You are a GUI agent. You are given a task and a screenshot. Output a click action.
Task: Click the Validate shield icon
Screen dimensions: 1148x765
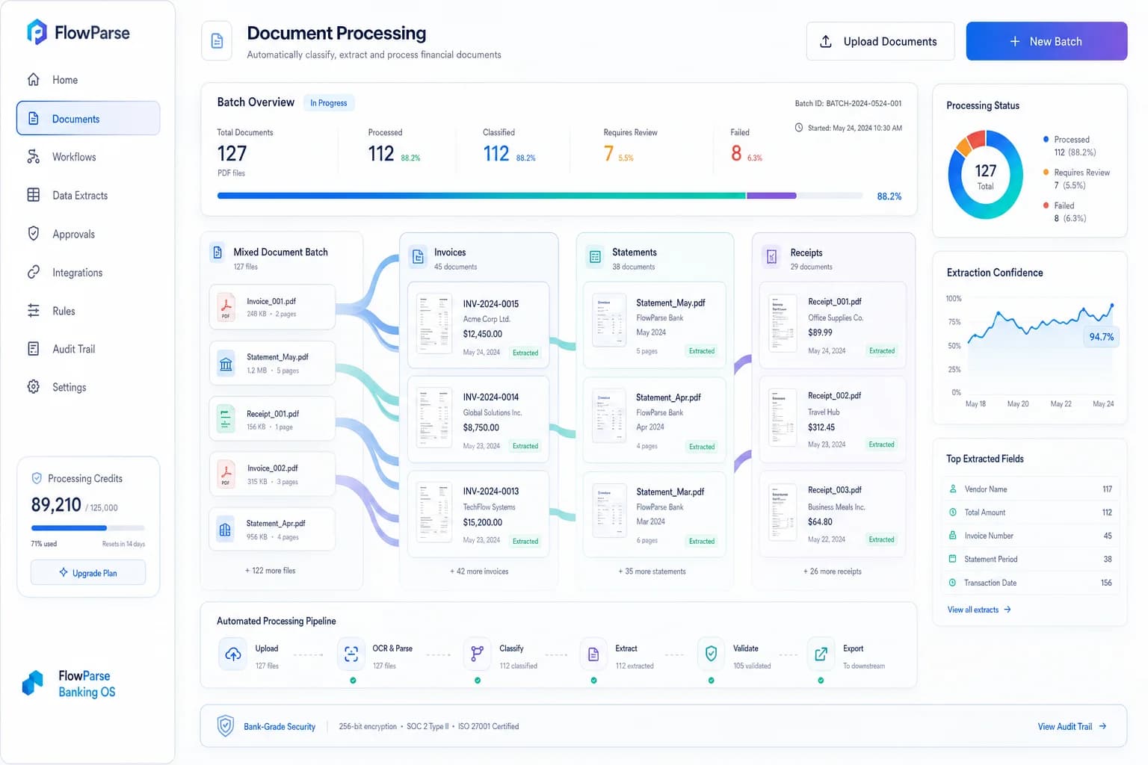point(711,654)
